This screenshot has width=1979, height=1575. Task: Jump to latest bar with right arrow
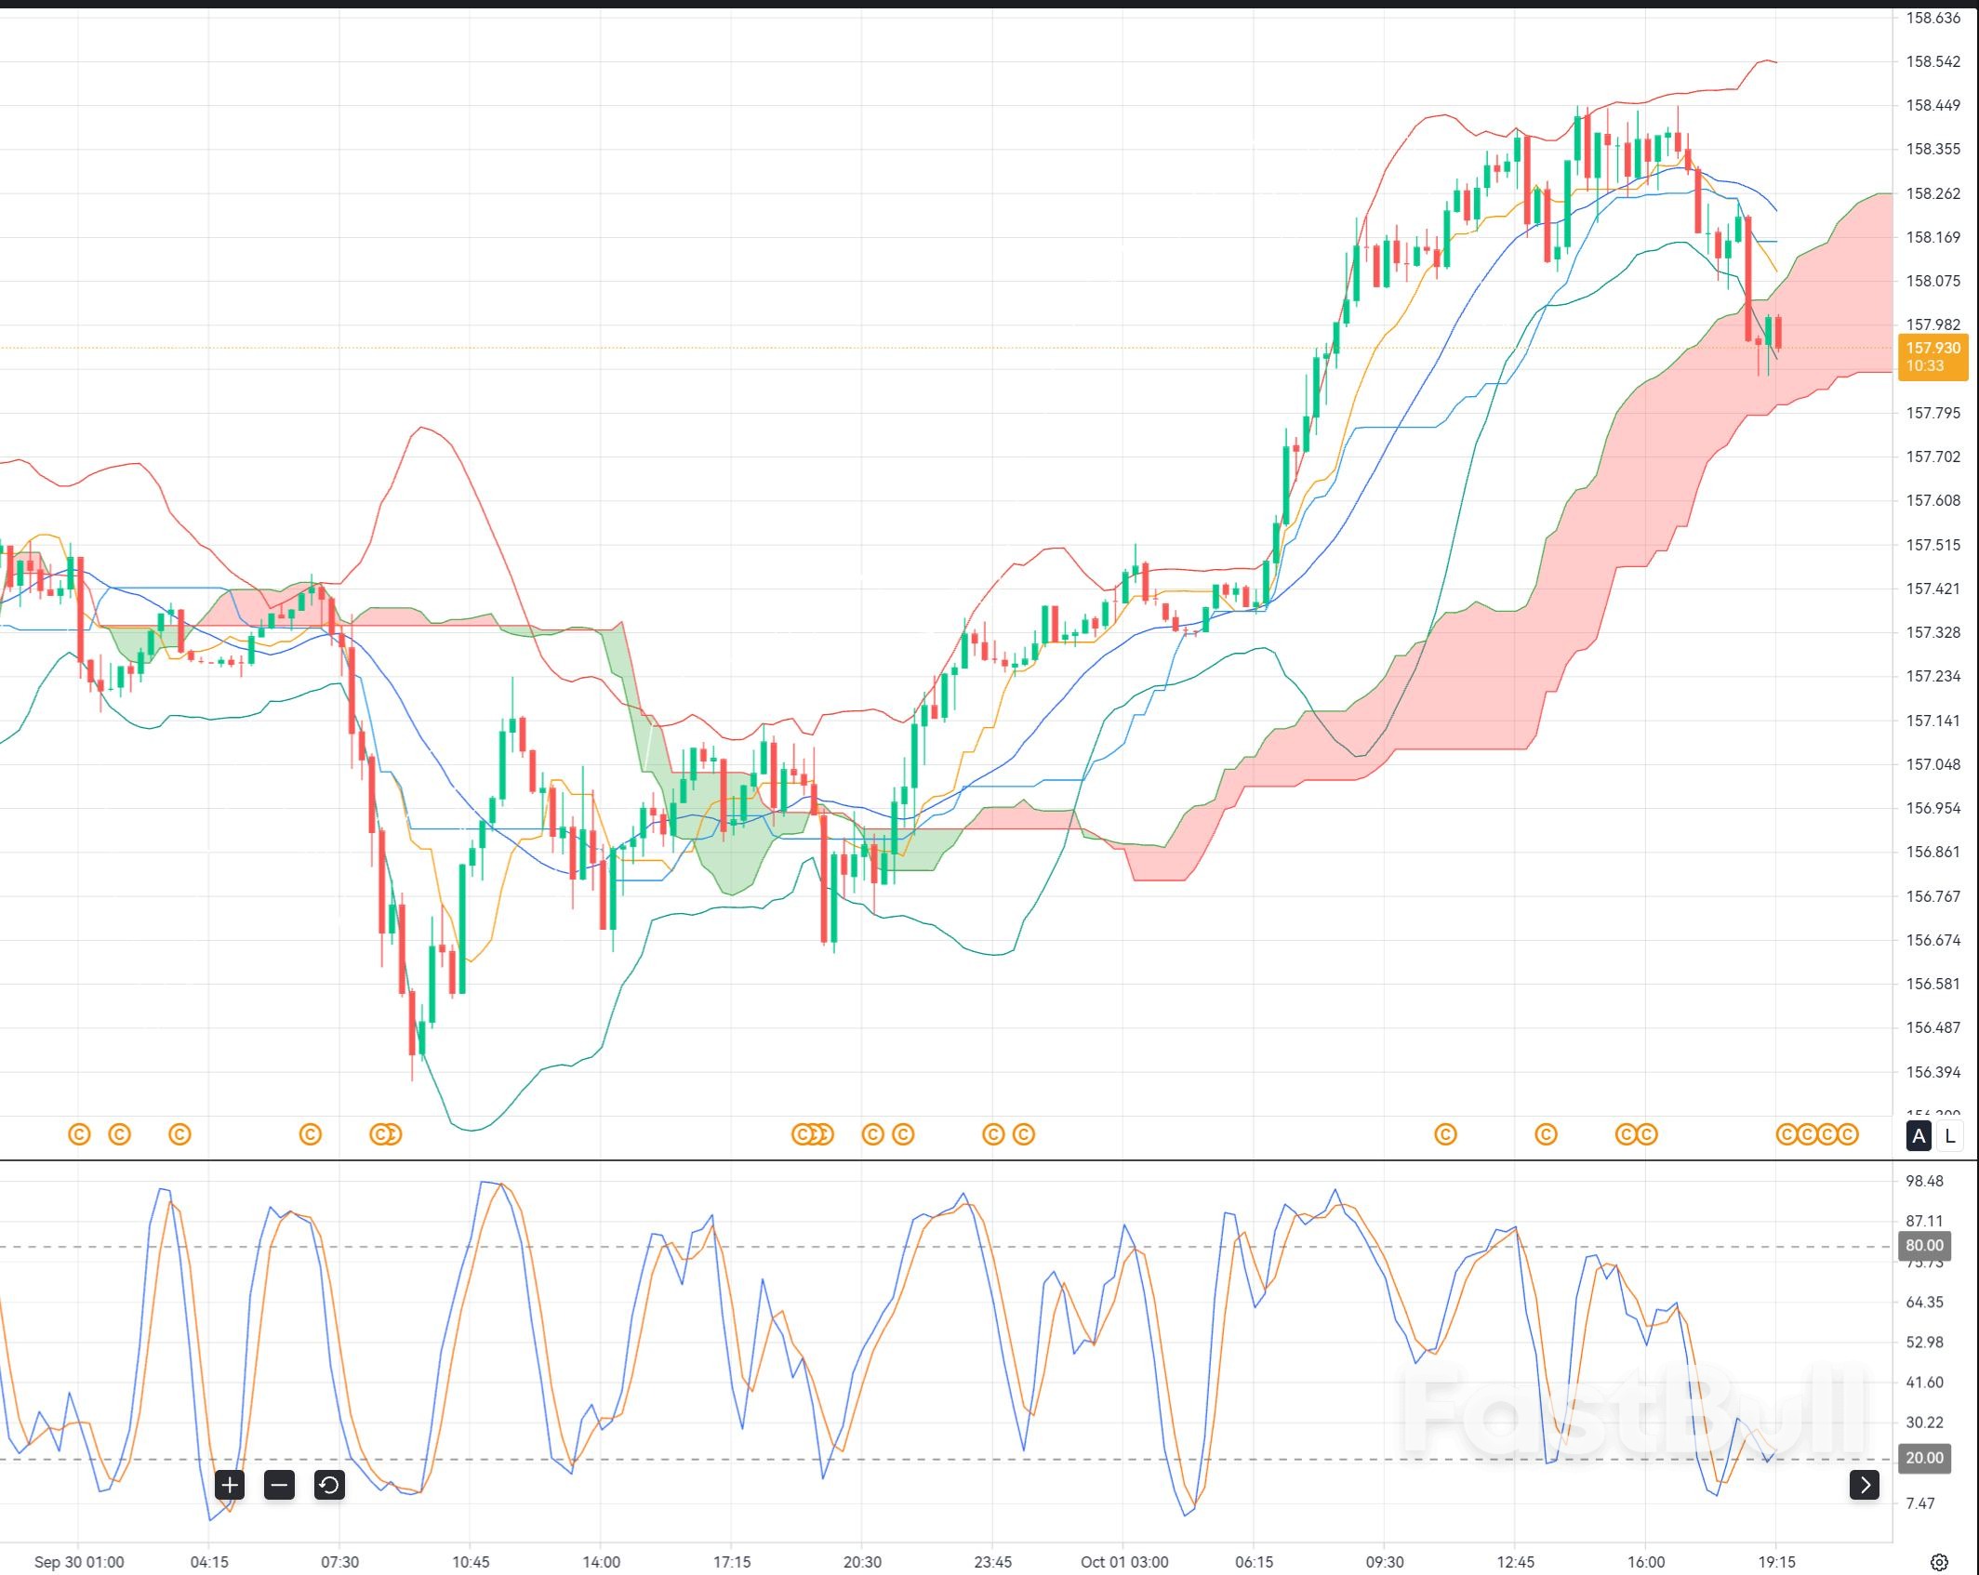(1865, 1485)
